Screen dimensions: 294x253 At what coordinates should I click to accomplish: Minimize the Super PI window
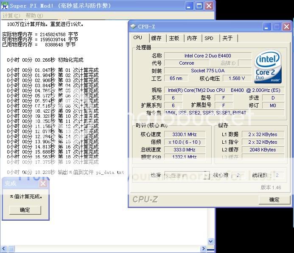point(189,6)
